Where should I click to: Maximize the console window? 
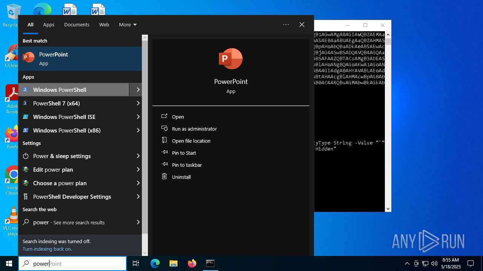pyautogui.click(x=365, y=25)
